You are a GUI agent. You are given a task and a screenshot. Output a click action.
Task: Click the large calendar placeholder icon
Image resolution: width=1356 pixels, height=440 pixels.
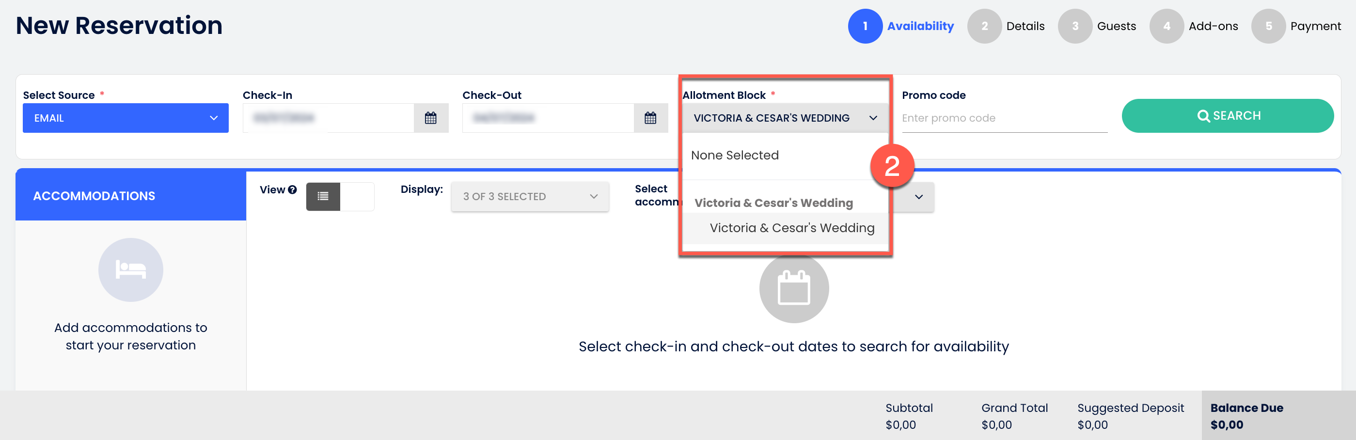click(x=793, y=288)
